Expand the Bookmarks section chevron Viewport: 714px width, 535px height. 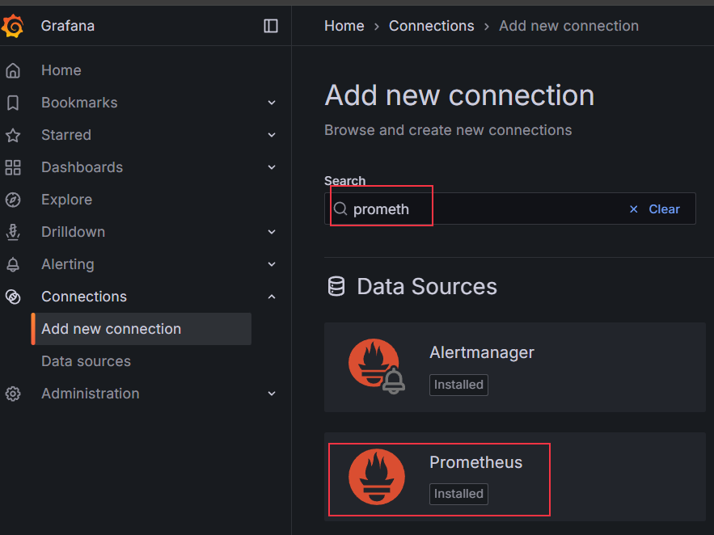(x=272, y=103)
